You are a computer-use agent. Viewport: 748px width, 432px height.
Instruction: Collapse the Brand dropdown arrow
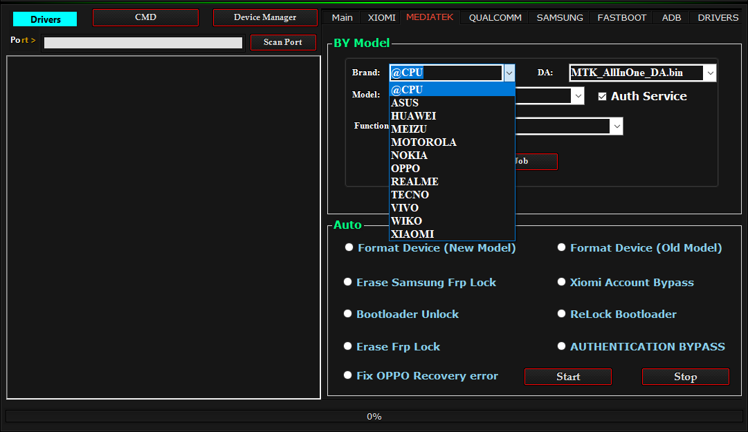click(x=509, y=73)
